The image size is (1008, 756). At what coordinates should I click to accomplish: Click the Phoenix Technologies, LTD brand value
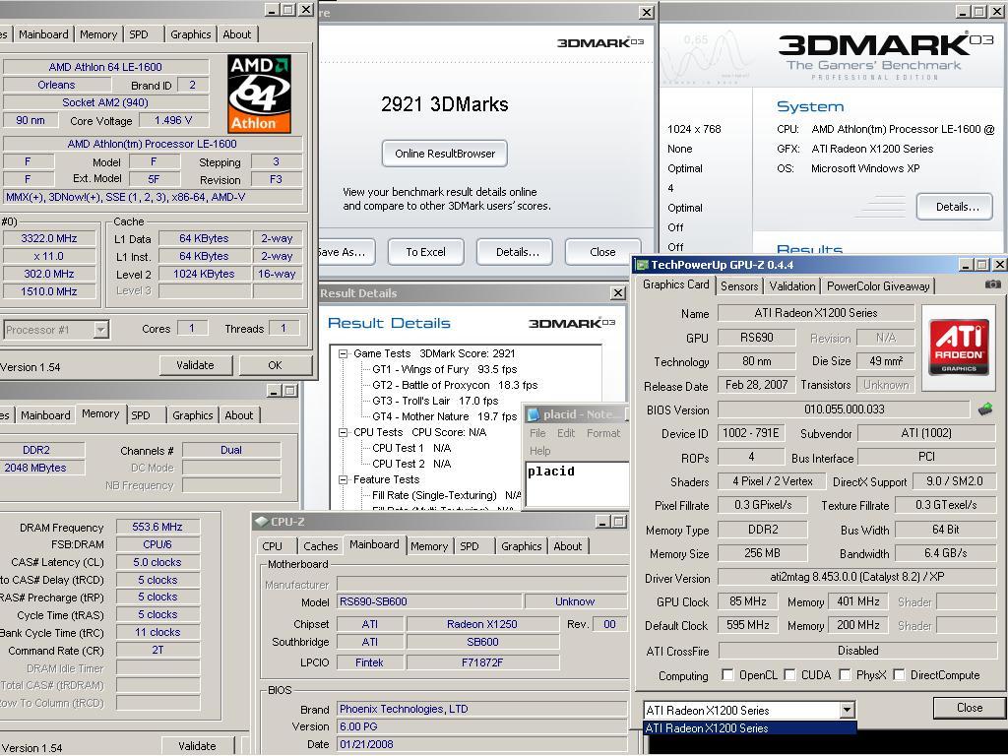(481, 709)
